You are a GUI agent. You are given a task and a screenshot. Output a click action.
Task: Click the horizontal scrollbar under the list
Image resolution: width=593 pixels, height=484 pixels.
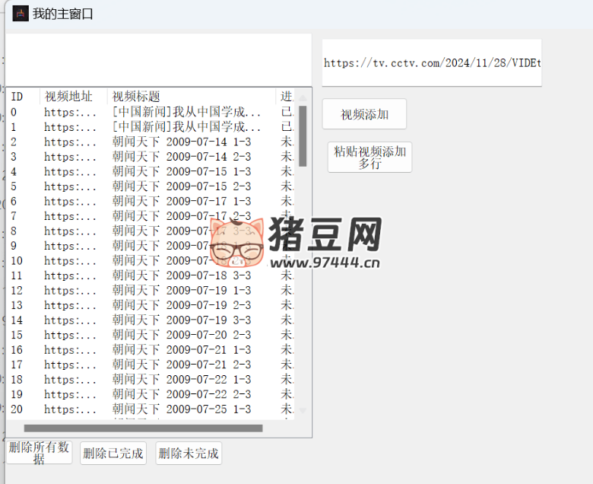pyautogui.click(x=143, y=428)
